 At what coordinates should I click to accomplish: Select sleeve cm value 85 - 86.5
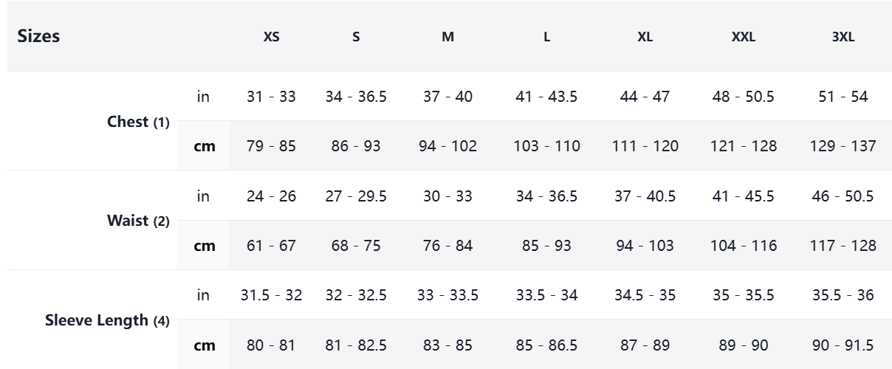[546, 345]
